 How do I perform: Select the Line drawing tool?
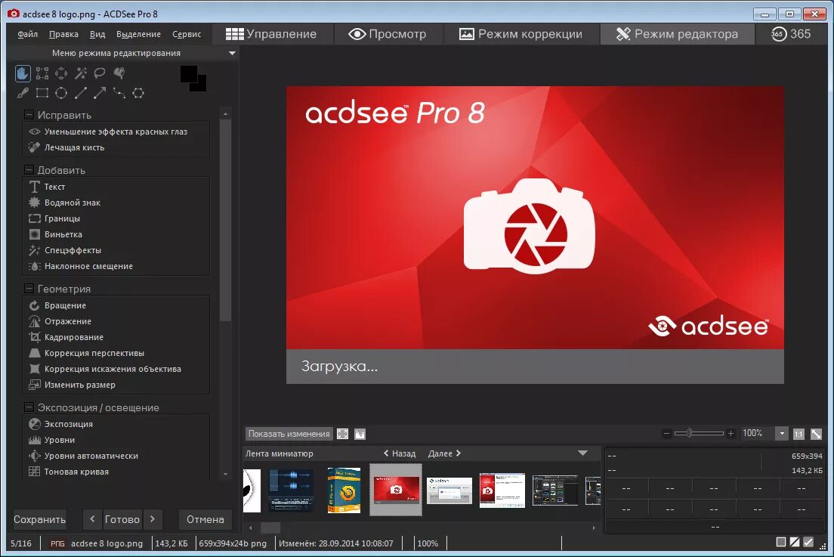coord(80,93)
